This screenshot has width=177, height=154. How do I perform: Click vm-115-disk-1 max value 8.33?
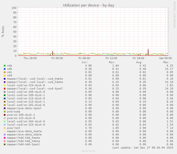point(170,101)
